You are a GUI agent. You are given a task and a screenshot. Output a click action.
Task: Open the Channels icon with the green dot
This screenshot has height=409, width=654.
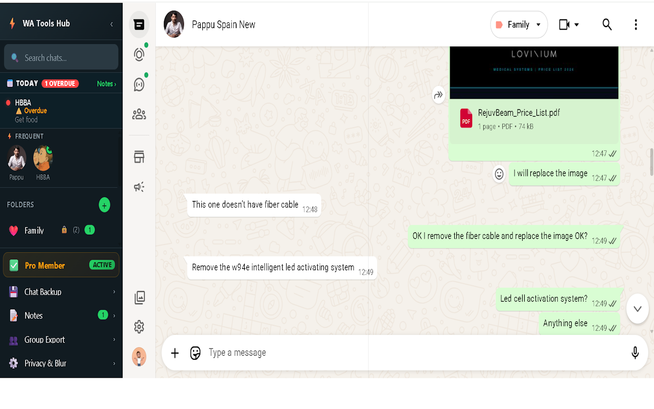139,84
